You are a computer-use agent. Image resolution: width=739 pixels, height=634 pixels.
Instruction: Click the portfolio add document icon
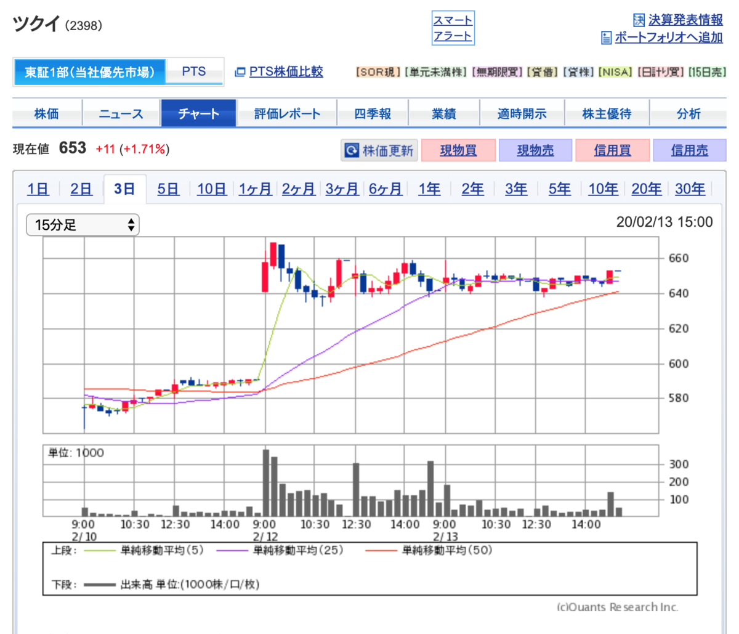606,38
